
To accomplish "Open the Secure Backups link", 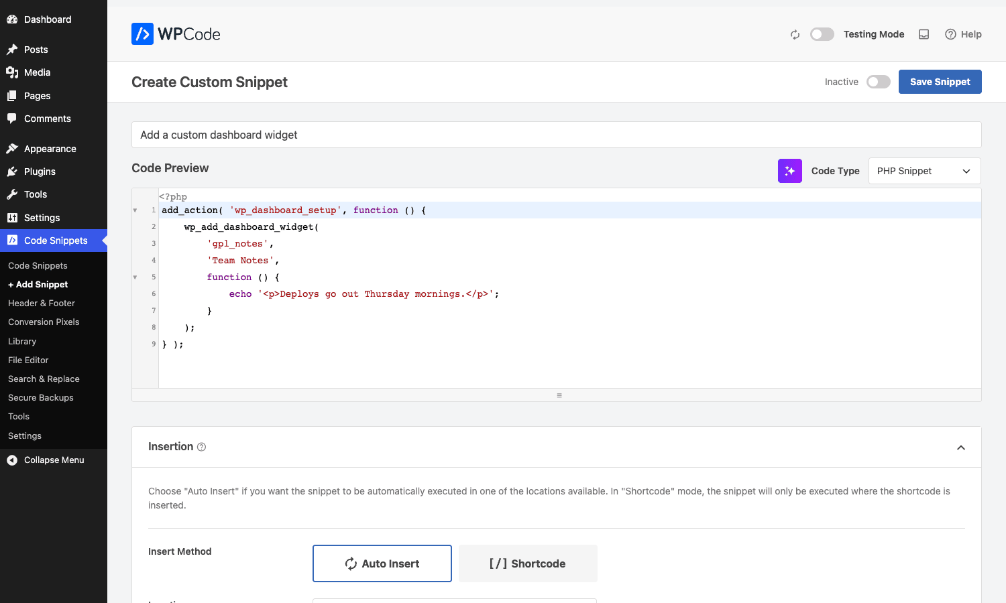I will click(x=41, y=398).
